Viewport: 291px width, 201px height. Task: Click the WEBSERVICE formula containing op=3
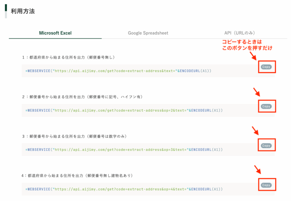[x=124, y=150]
